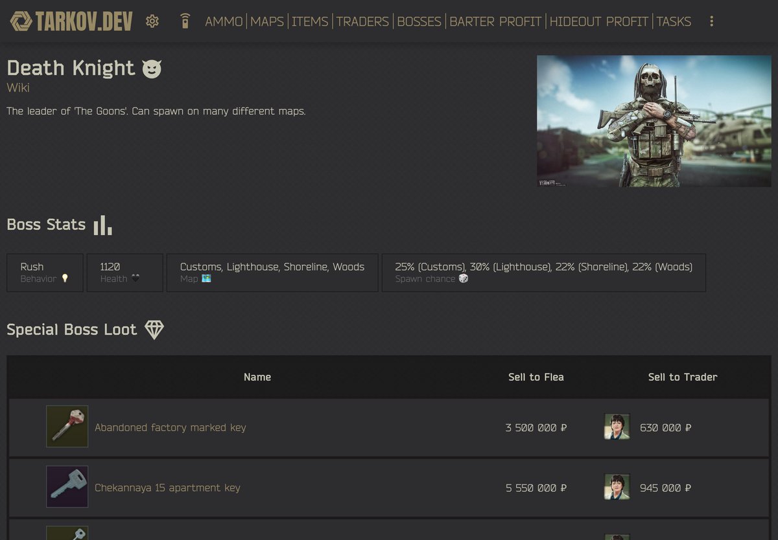Click the red marked key thumbnail
This screenshot has height=540, width=778.
click(67, 426)
